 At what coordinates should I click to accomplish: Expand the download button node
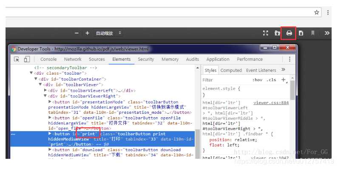click(50, 149)
